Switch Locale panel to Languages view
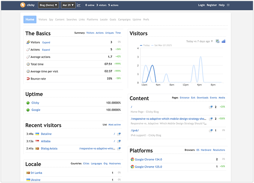The width and height of the screenshot is (254, 183). pyautogui.click(x=96, y=163)
